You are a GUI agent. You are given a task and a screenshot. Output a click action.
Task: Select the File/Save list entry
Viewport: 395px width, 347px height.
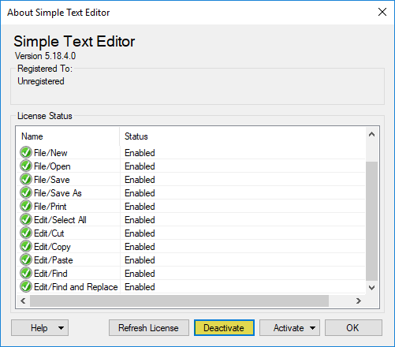[x=191, y=180]
